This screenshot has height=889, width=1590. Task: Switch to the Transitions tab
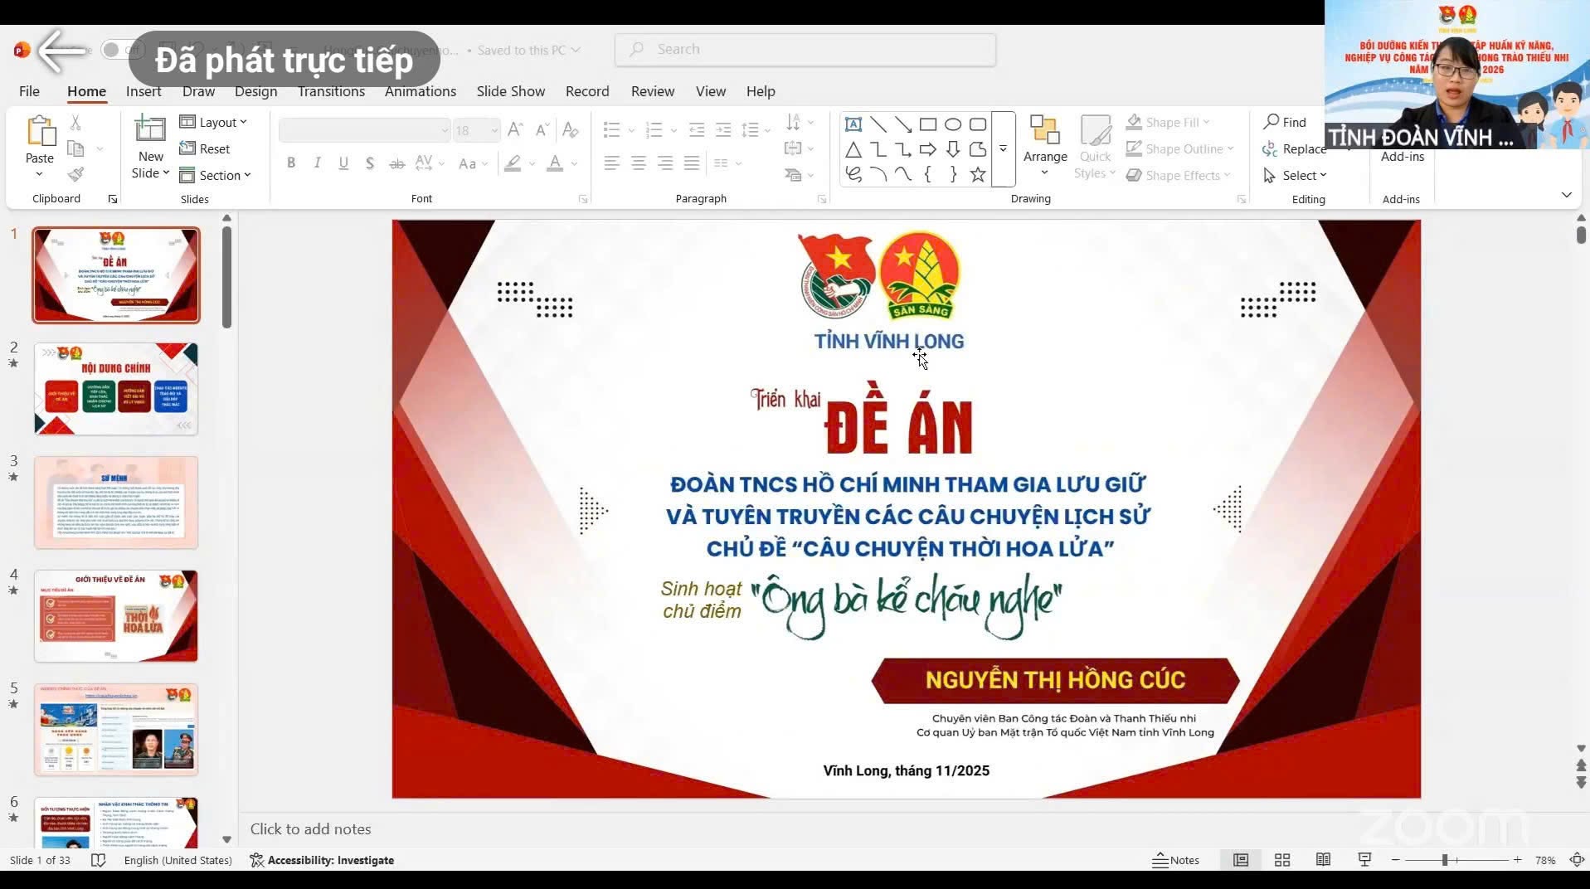pyautogui.click(x=331, y=91)
